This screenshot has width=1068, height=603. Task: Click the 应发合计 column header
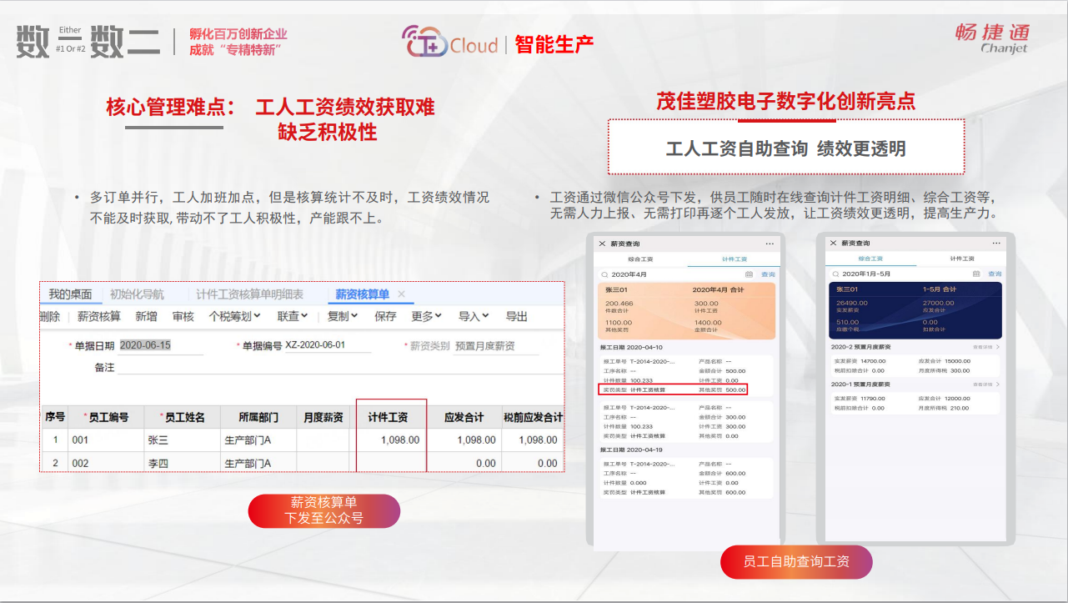point(464,417)
